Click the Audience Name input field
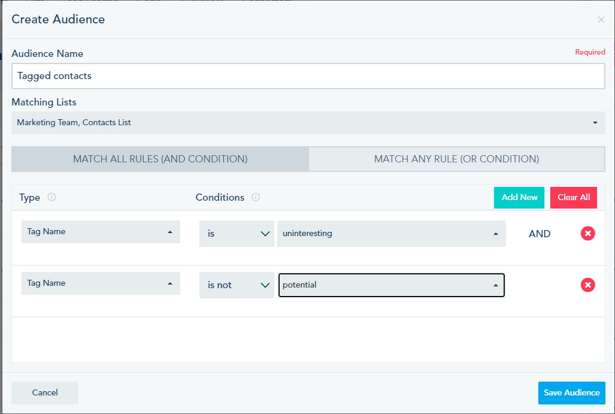The height and width of the screenshot is (414, 615). point(308,76)
